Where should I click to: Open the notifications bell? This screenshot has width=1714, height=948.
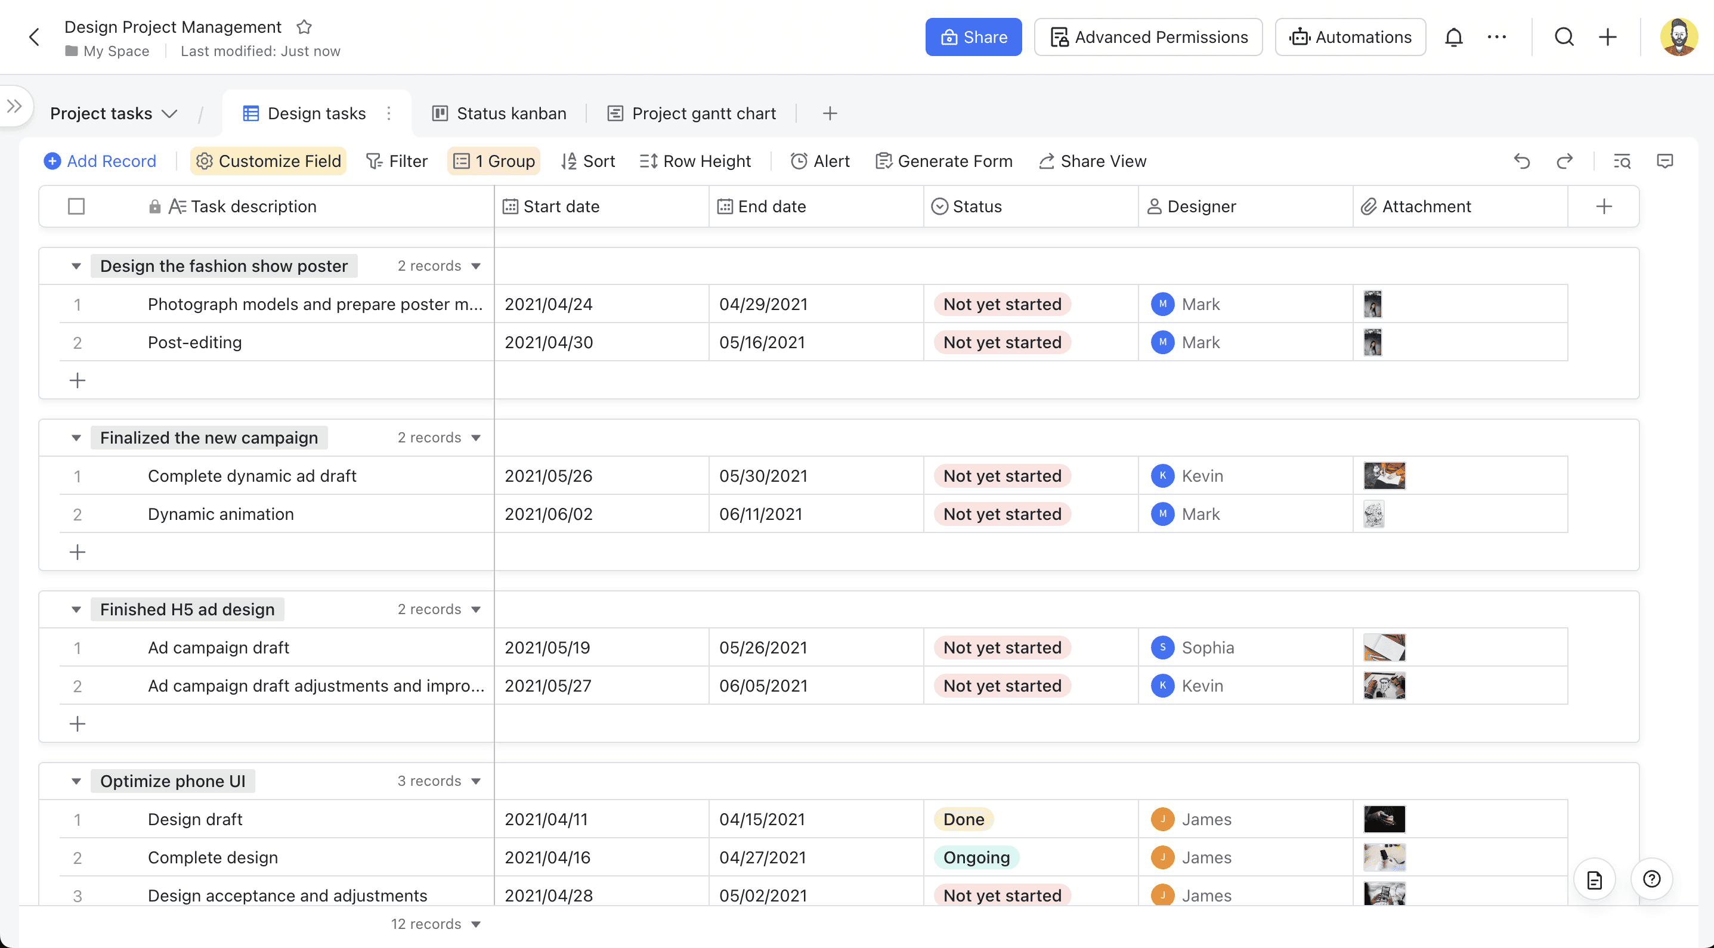[x=1454, y=37]
